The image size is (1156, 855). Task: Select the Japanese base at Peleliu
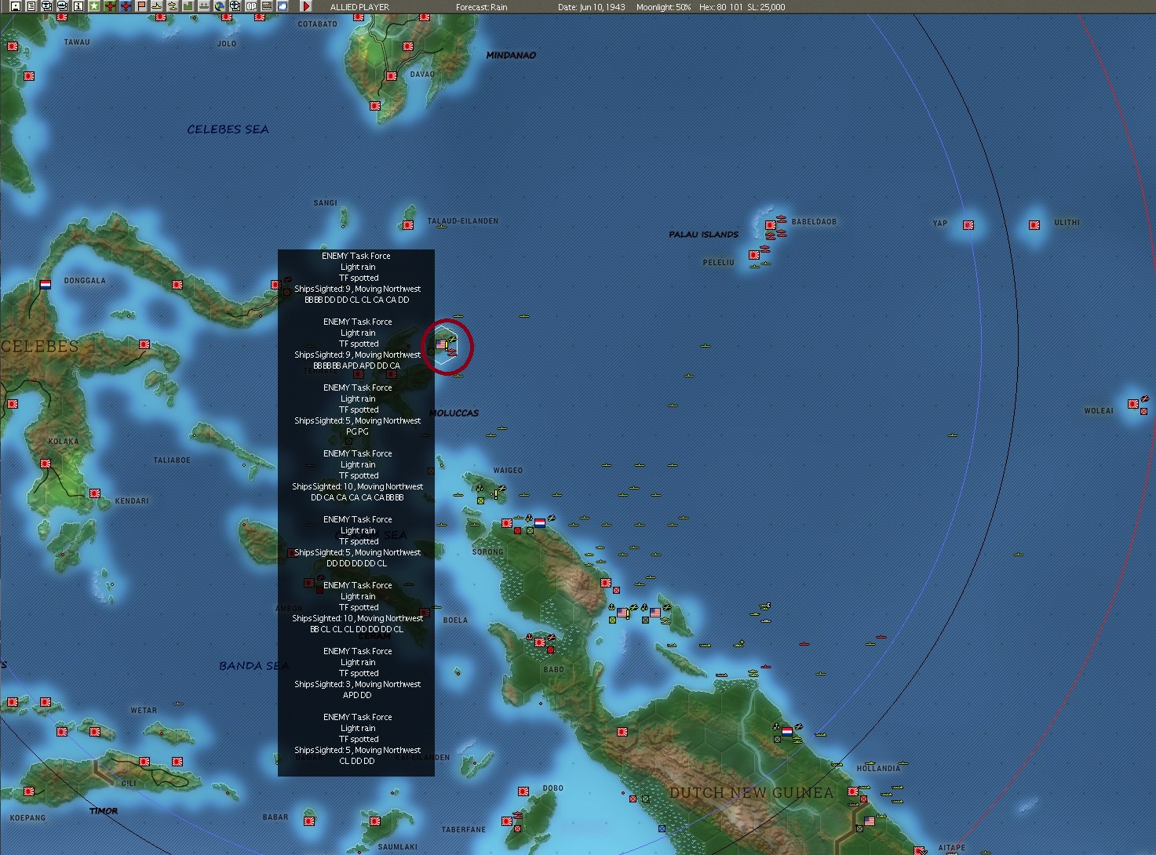pyautogui.click(x=754, y=255)
